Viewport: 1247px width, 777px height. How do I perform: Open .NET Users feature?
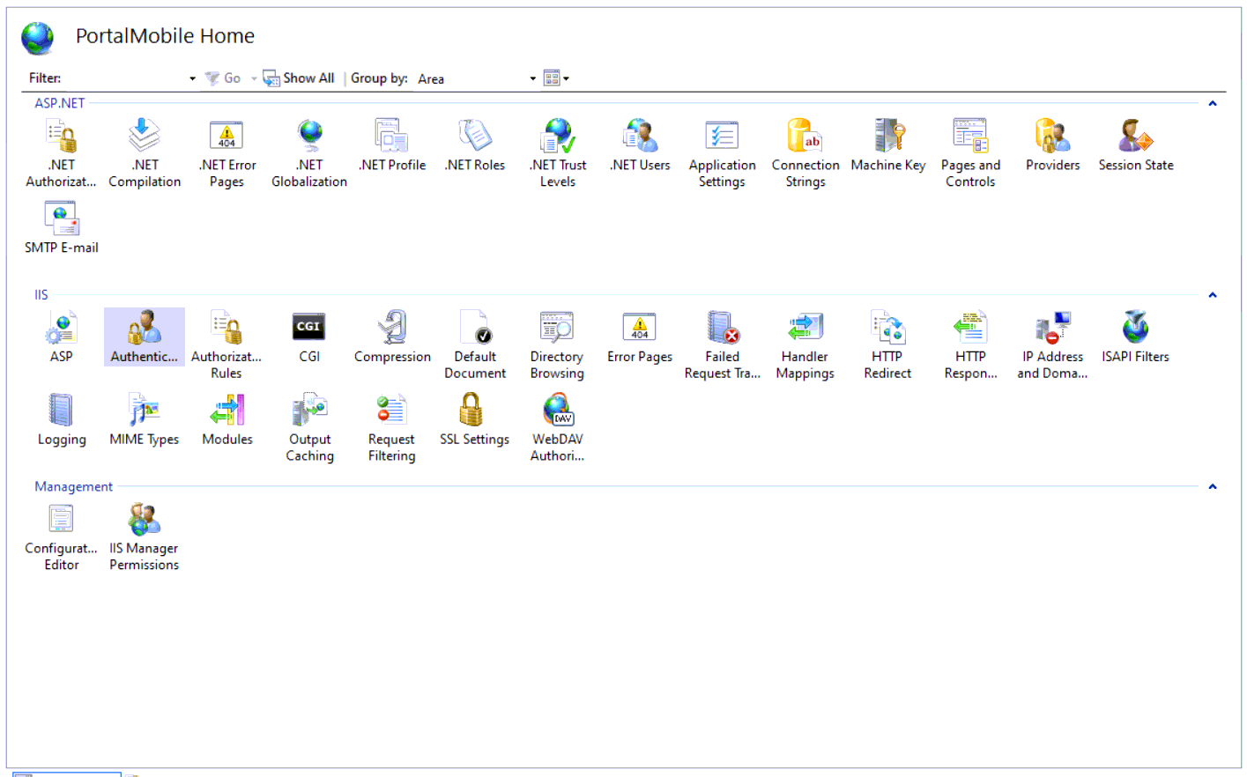640,146
